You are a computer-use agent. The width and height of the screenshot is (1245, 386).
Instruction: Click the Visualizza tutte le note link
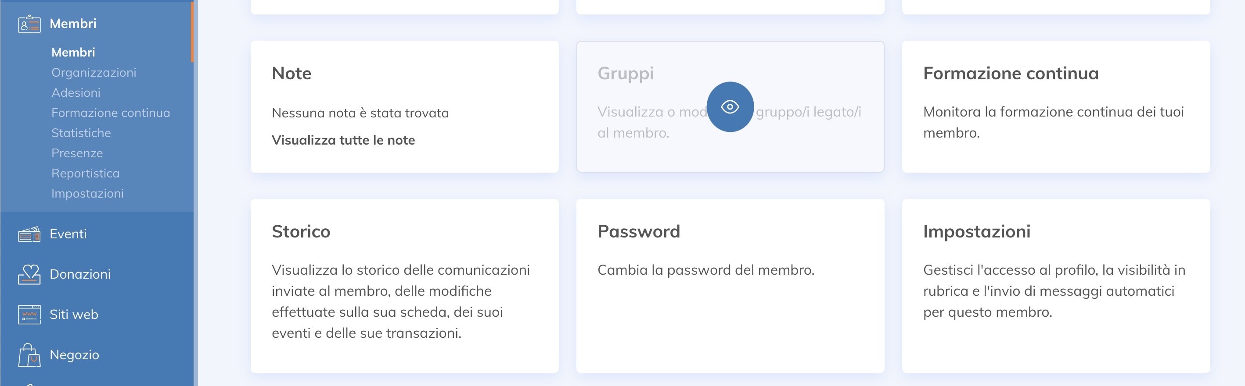(x=343, y=140)
